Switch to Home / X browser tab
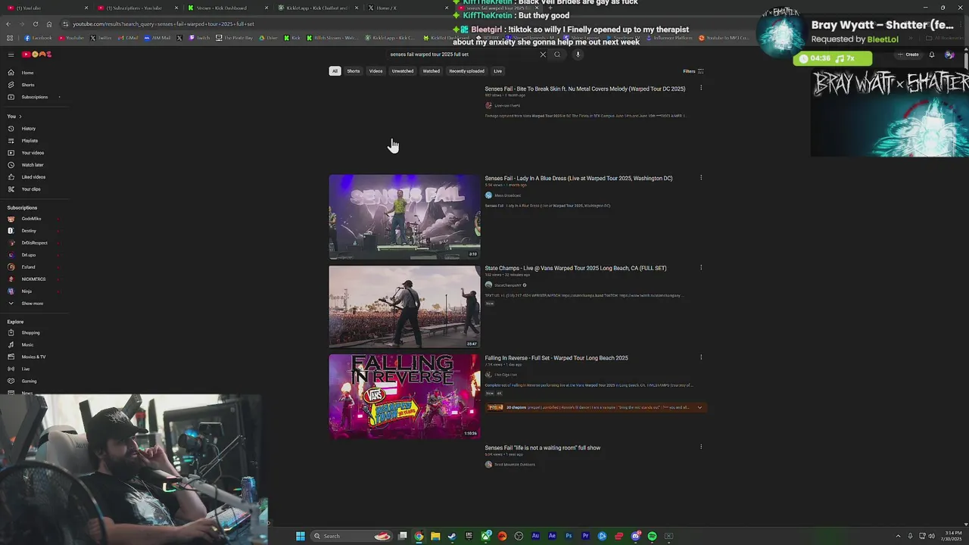 point(407,8)
